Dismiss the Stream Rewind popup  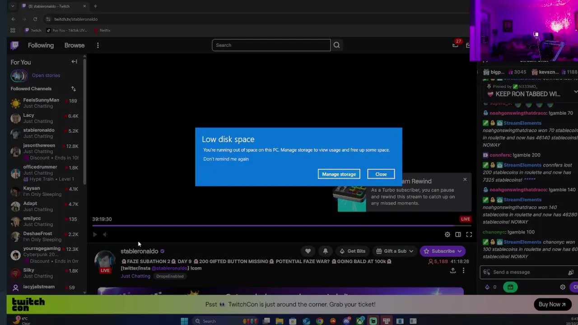(465, 180)
